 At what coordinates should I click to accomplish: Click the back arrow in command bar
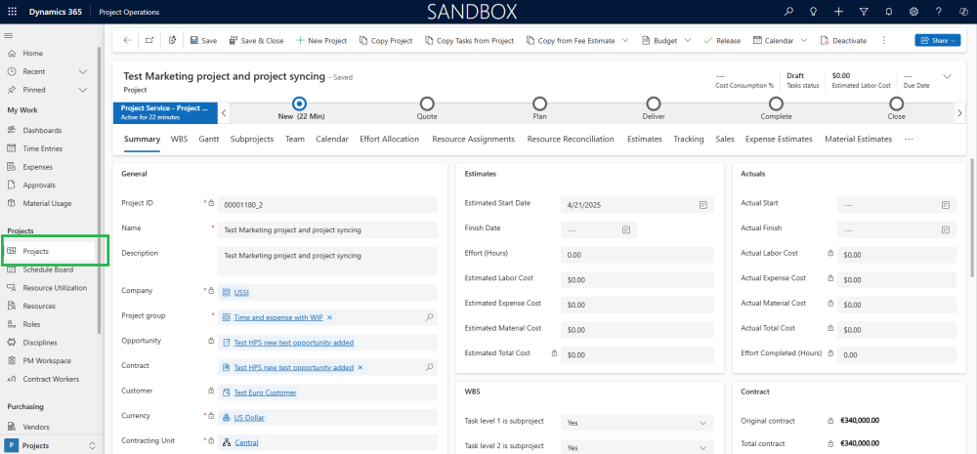pos(127,40)
